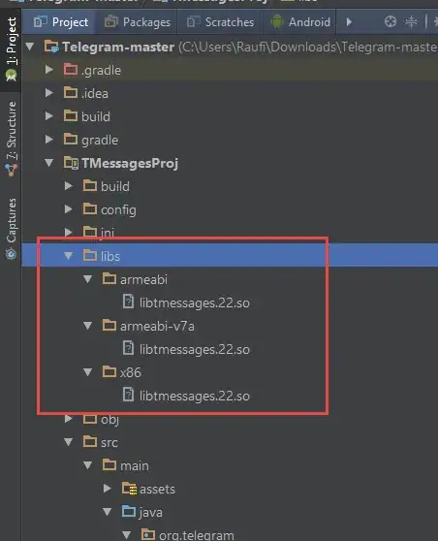Select the .gradle folder icon
The width and height of the screenshot is (438, 541).
(71, 69)
